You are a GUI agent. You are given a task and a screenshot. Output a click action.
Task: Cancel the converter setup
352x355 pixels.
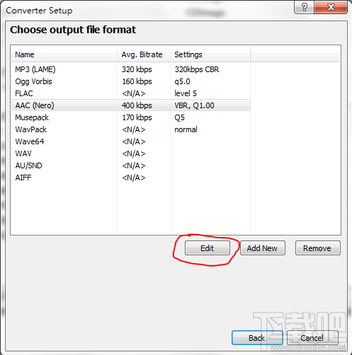(312, 338)
